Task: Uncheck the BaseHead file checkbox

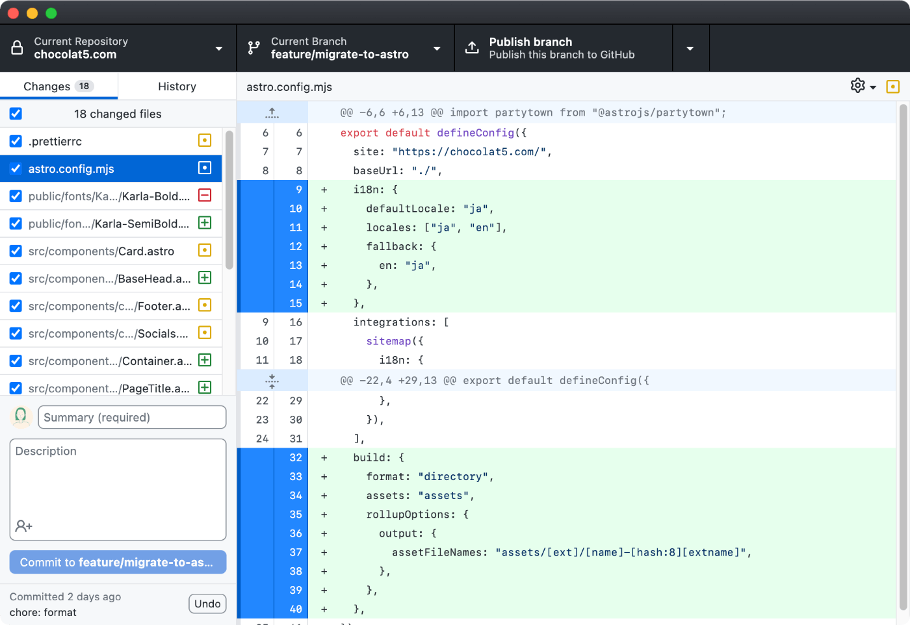Action: 16,279
